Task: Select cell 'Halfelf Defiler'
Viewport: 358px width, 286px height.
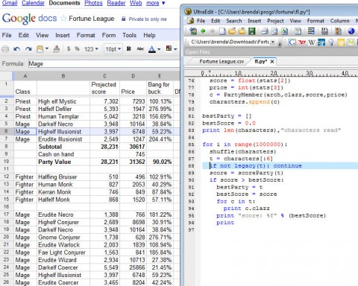Action: point(63,109)
